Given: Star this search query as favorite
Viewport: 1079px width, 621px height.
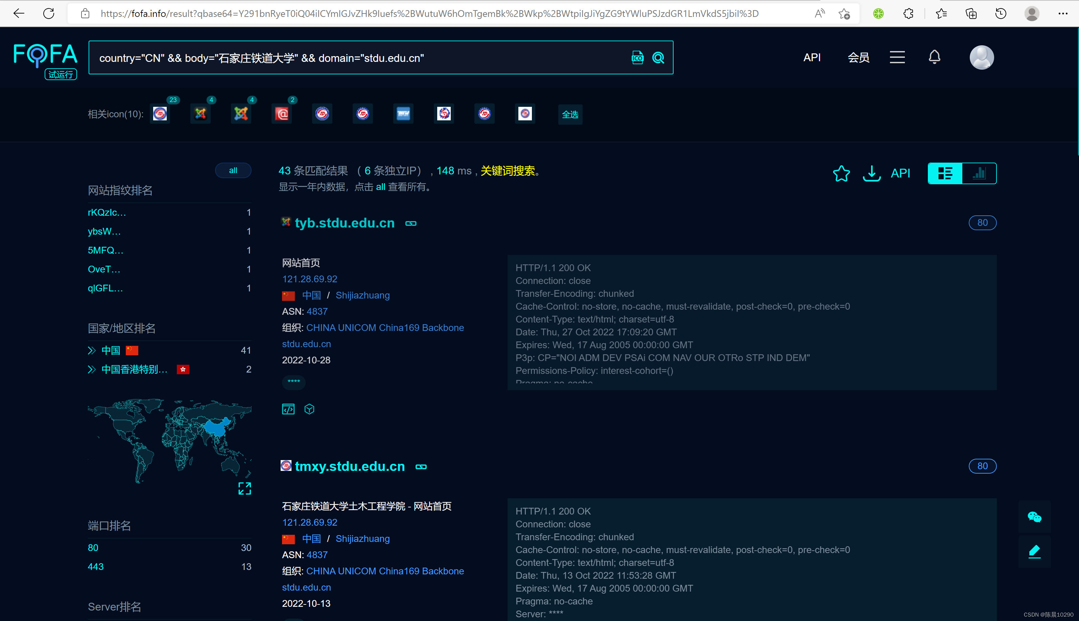Looking at the screenshot, I should (841, 173).
